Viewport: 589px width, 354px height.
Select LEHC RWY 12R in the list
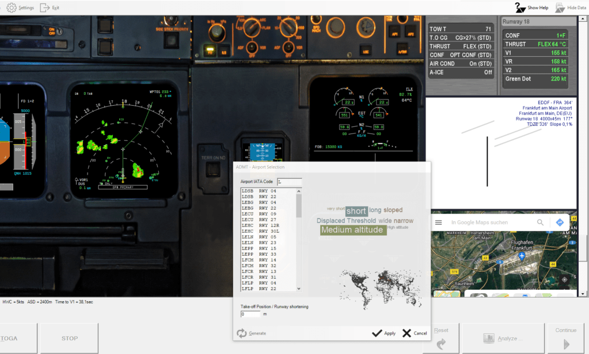tap(259, 226)
